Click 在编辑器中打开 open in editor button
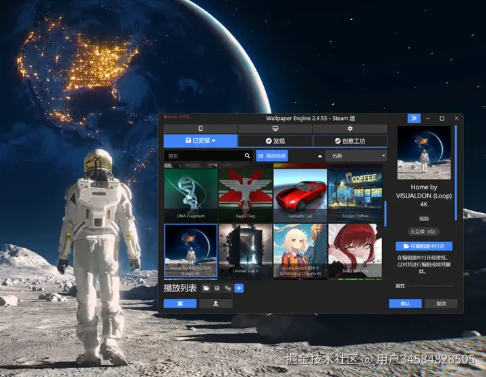 (x=424, y=246)
